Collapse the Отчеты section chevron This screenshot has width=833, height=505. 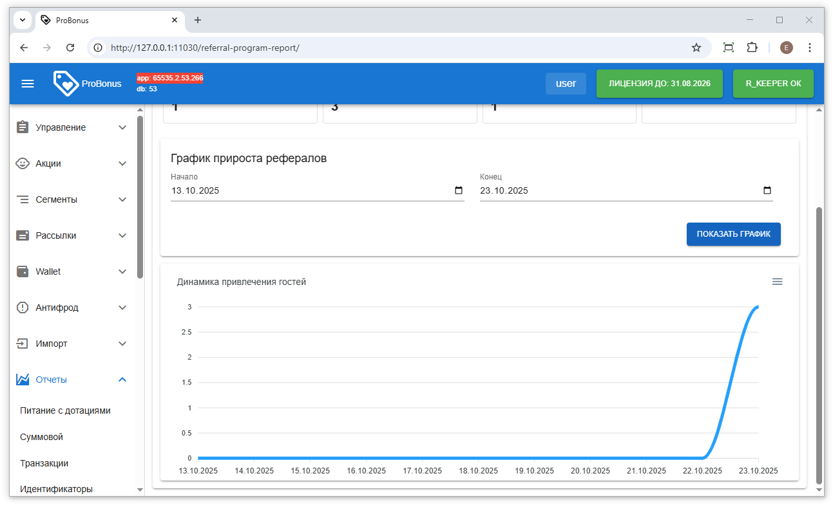[x=122, y=380]
